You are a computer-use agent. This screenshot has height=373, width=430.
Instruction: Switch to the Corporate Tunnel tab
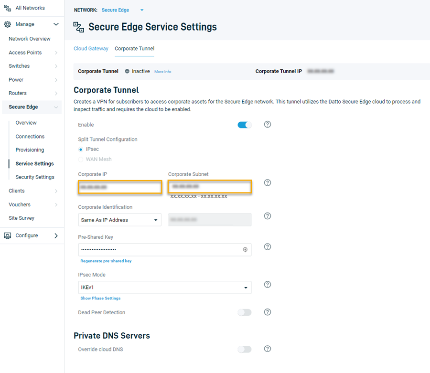tap(134, 49)
